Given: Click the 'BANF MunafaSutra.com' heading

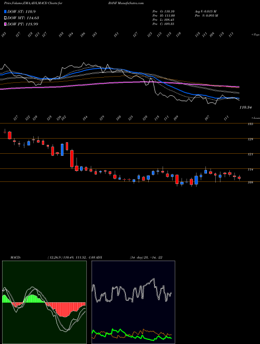Looking at the screenshot, I should (126, 4).
